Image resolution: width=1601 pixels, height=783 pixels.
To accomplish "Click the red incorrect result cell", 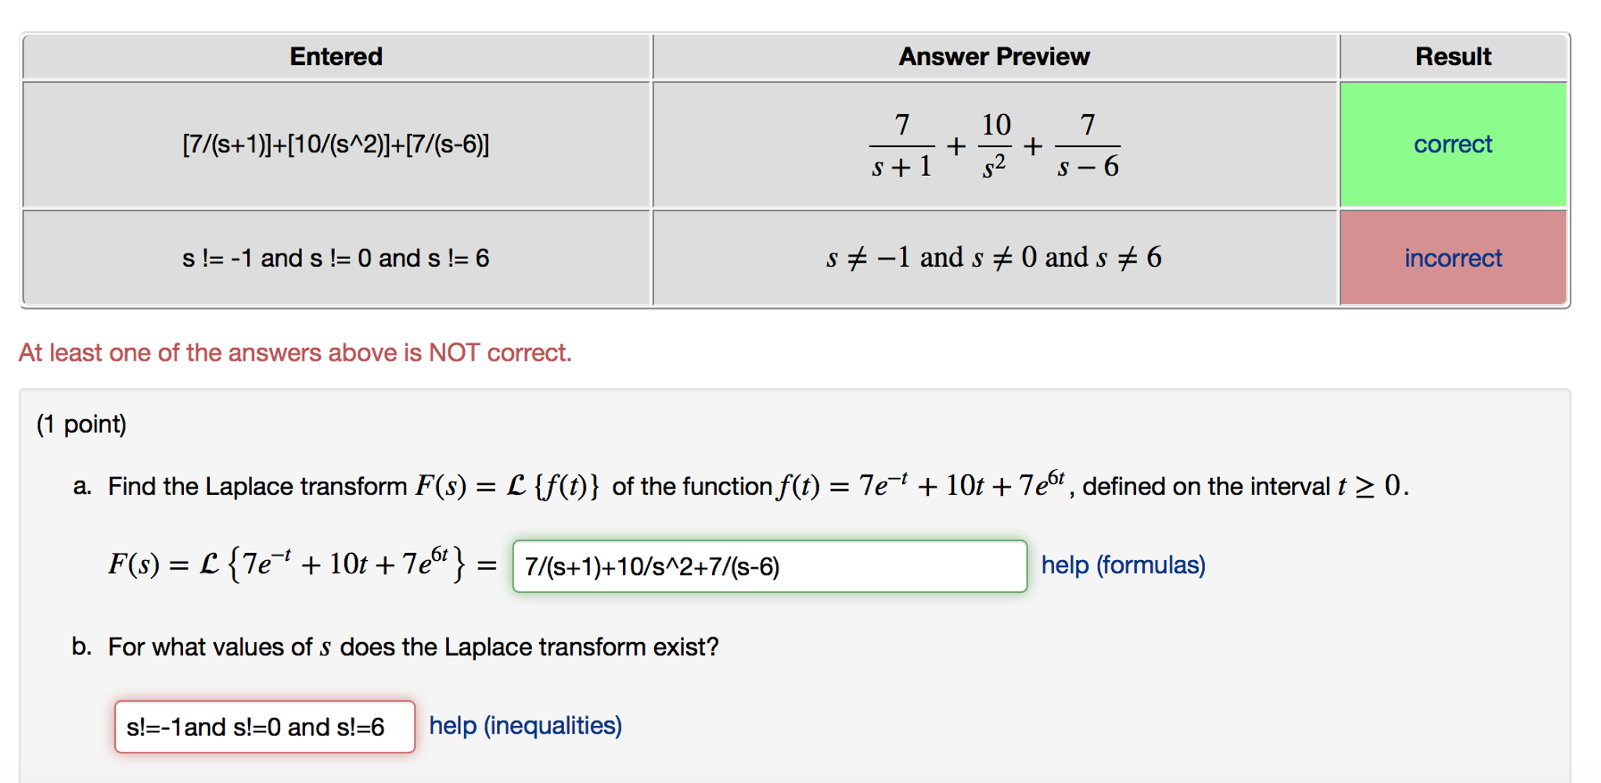I will tap(1452, 257).
